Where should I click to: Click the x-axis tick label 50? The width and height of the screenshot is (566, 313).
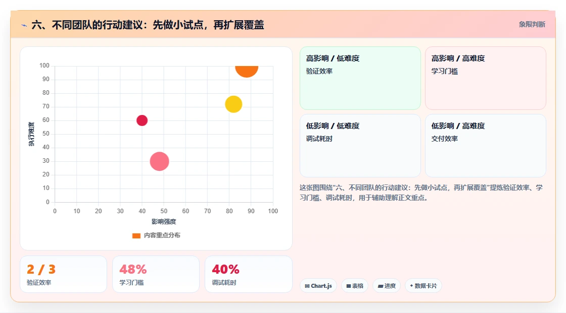point(164,211)
